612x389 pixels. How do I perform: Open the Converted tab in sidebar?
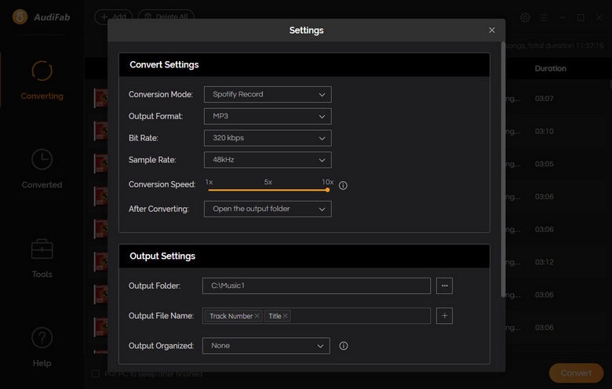[42, 169]
